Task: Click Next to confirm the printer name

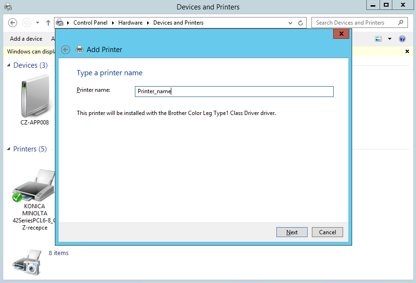Action: coord(292,232)
